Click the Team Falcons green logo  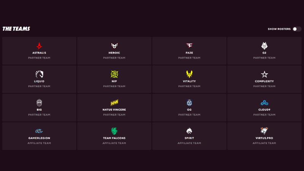[114, 131]
